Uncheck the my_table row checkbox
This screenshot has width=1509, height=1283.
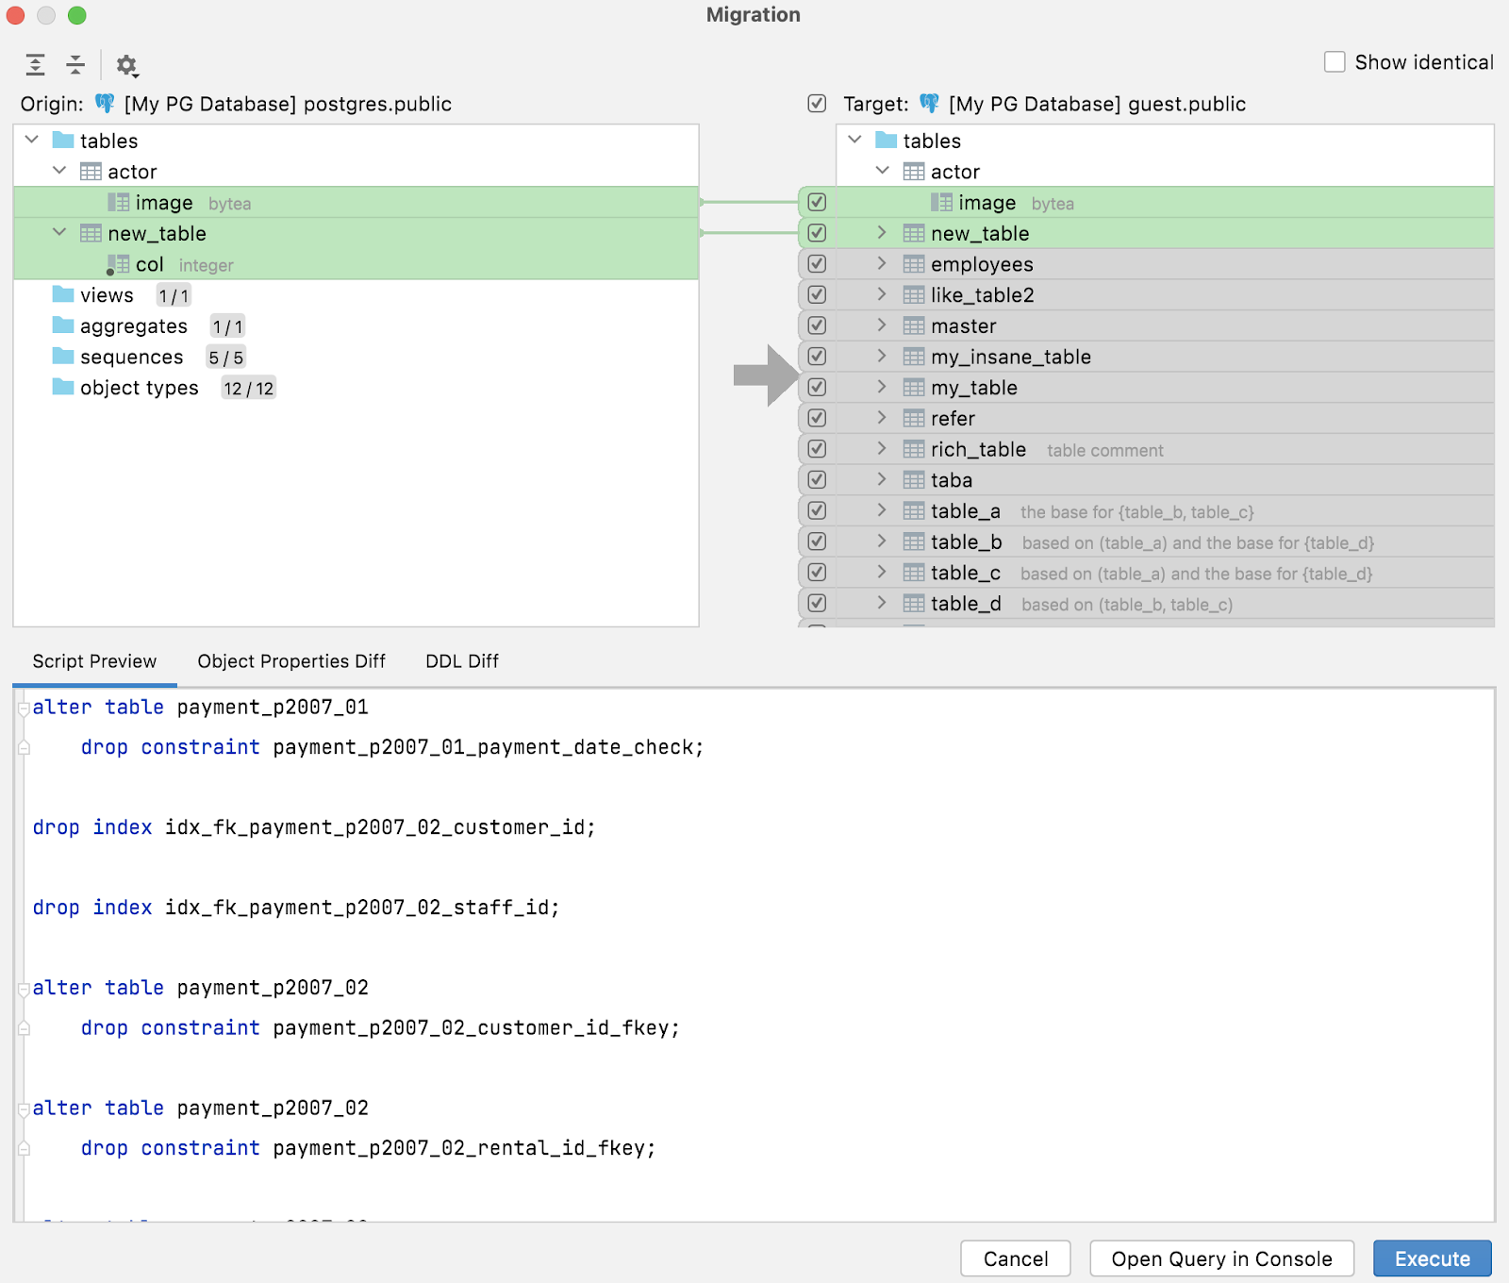click(x=817, y=388)
